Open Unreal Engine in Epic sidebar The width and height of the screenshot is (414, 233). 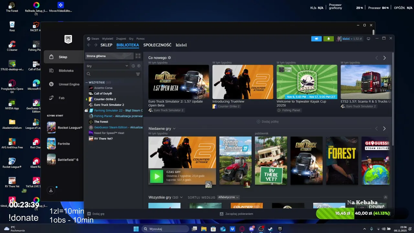(x=64, y=84)
